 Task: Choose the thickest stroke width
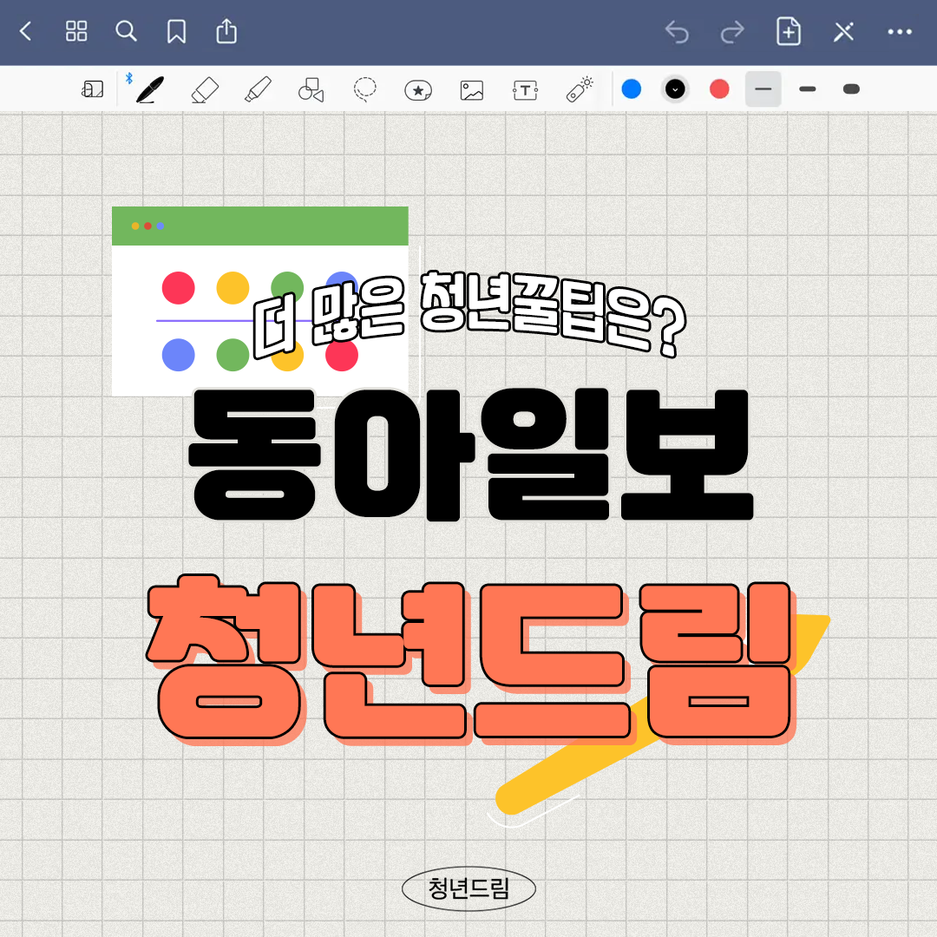point(851,88)
